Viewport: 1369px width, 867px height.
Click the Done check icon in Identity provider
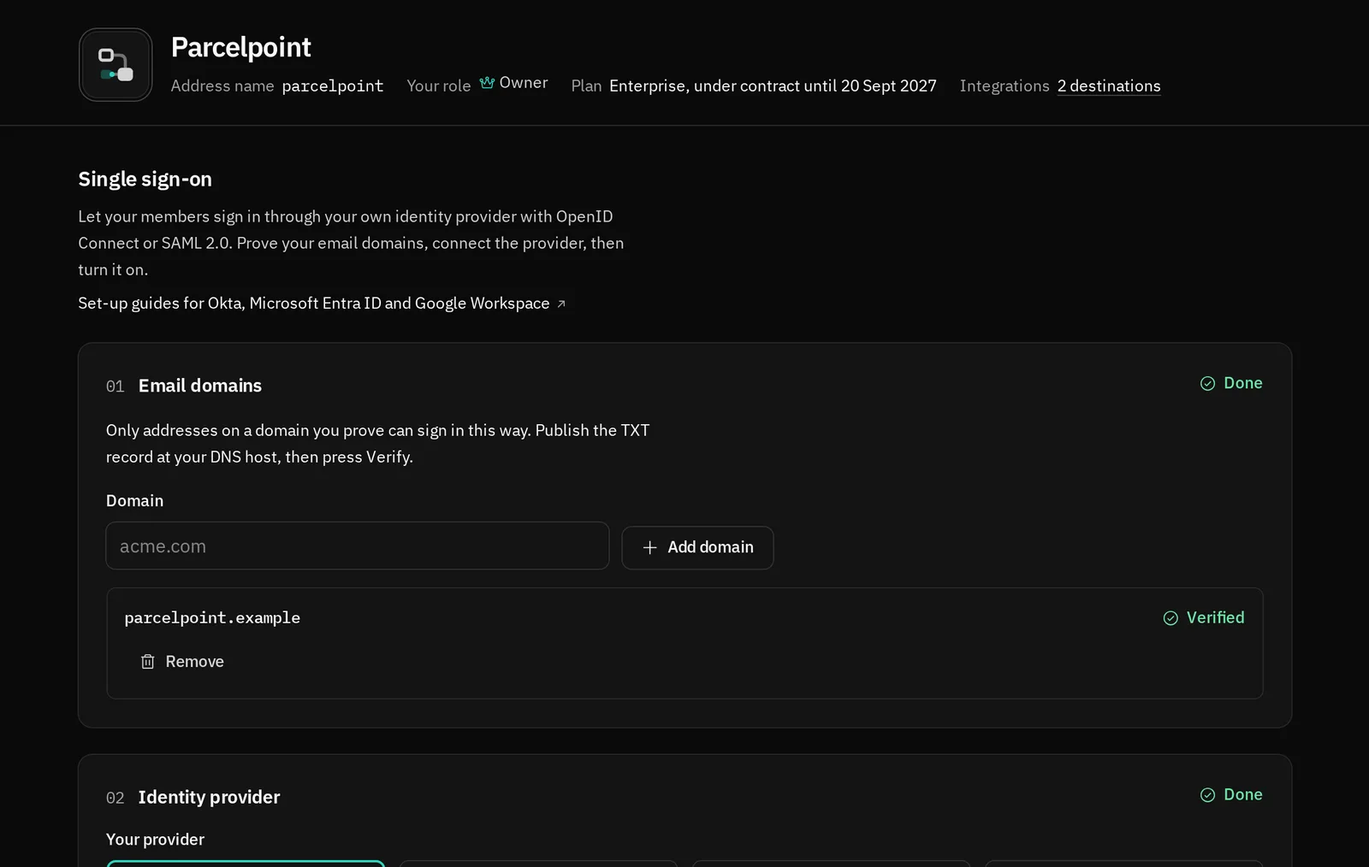(x=1207, y=795)
